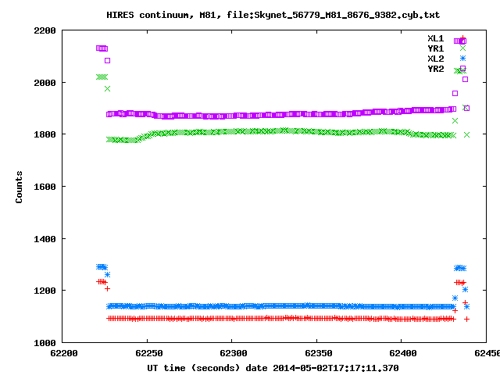Select the YR2 legend label
The image size is (500, 375).
(x=436, y=69)
